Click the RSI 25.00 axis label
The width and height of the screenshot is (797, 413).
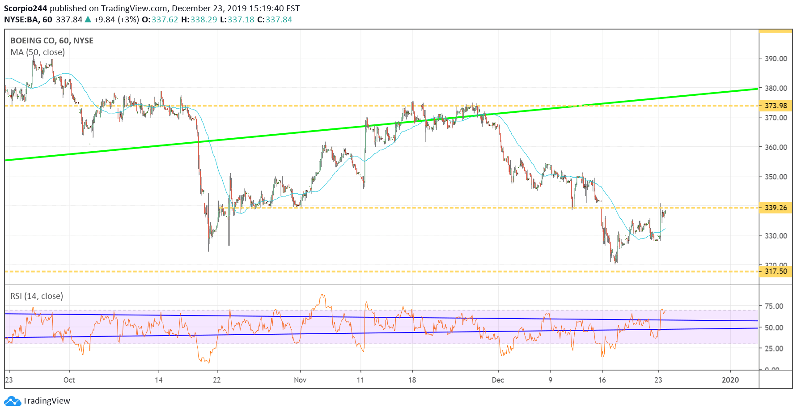(x=774, y=349)
